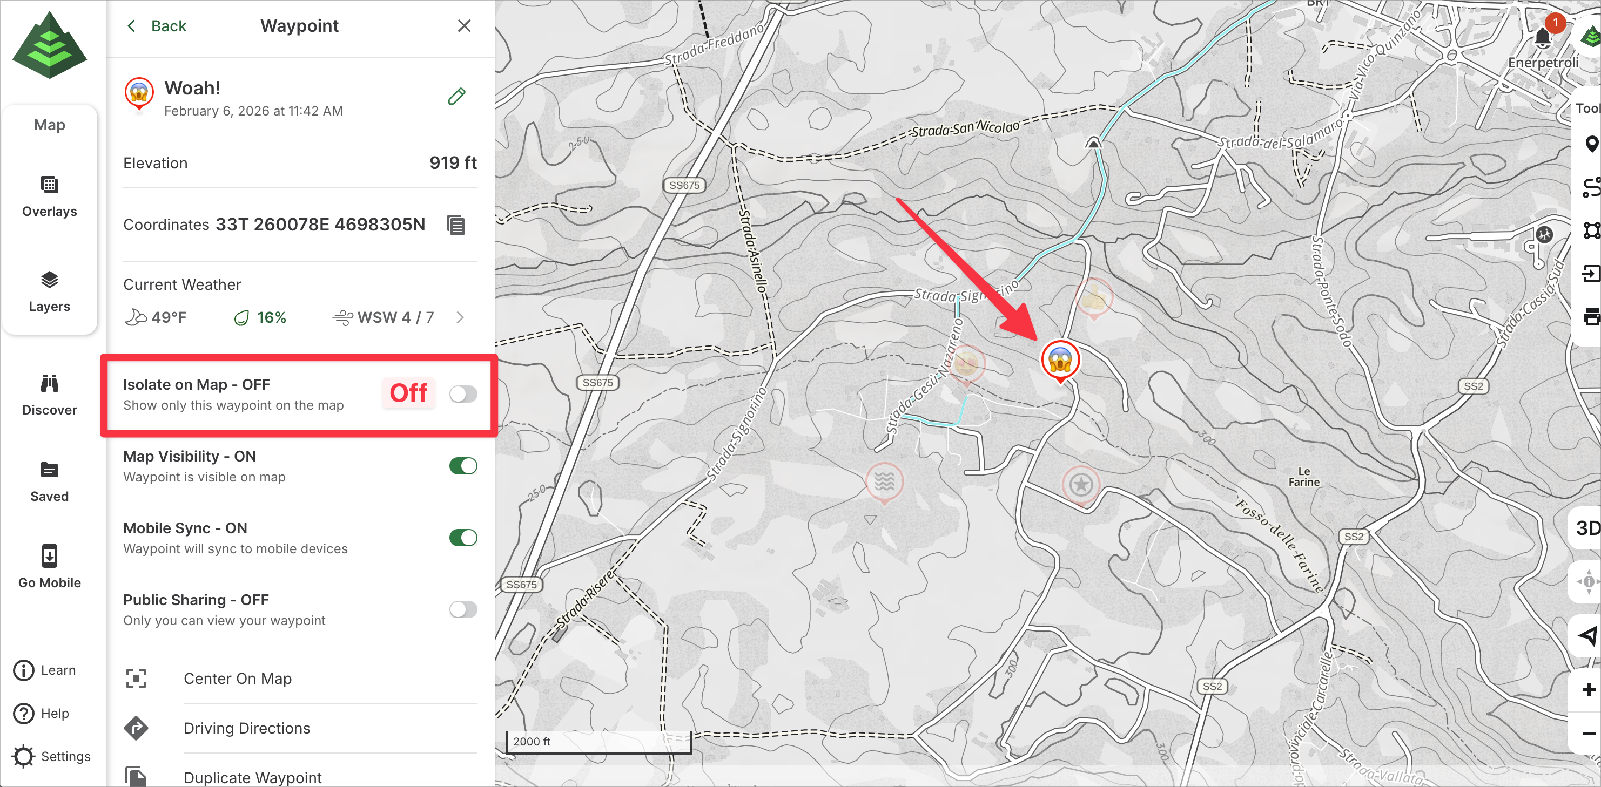Copy coordinates with the clipboard icon

455,225
